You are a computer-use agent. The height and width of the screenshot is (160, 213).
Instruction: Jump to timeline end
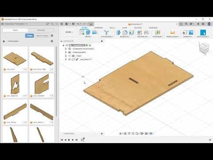pos(77,140)
